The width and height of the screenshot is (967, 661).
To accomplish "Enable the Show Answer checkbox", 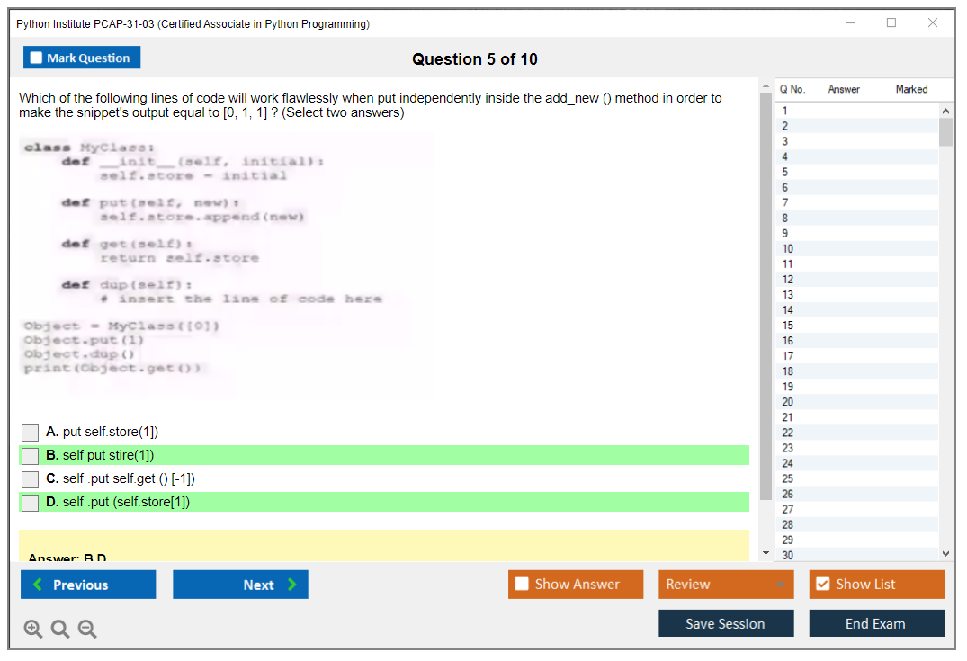I will click(523, 585).
